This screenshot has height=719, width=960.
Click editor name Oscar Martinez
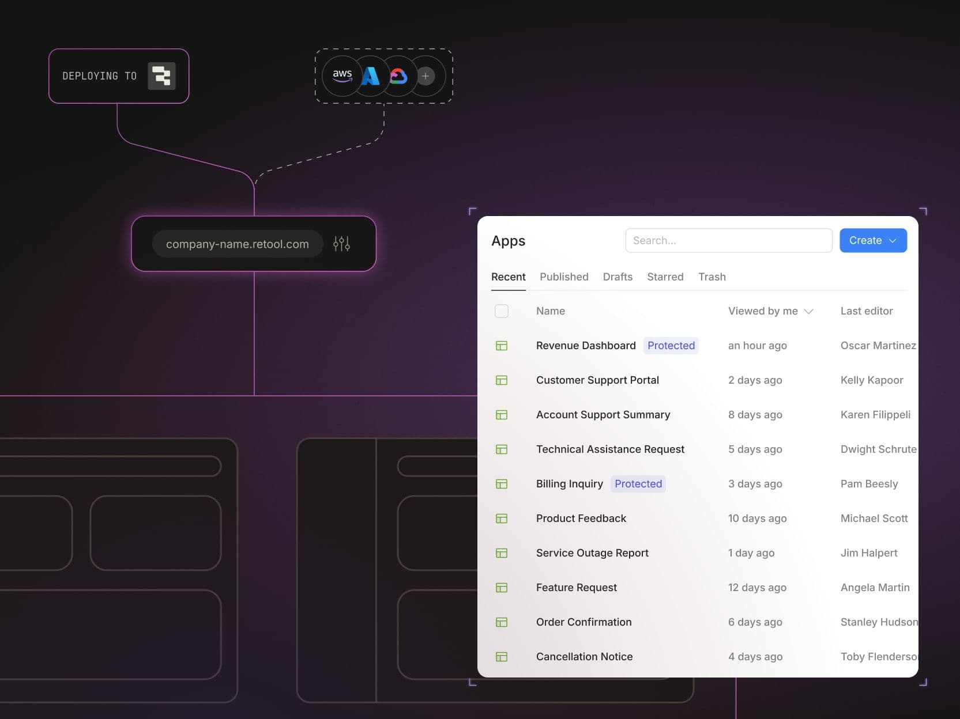pos(878,346)
